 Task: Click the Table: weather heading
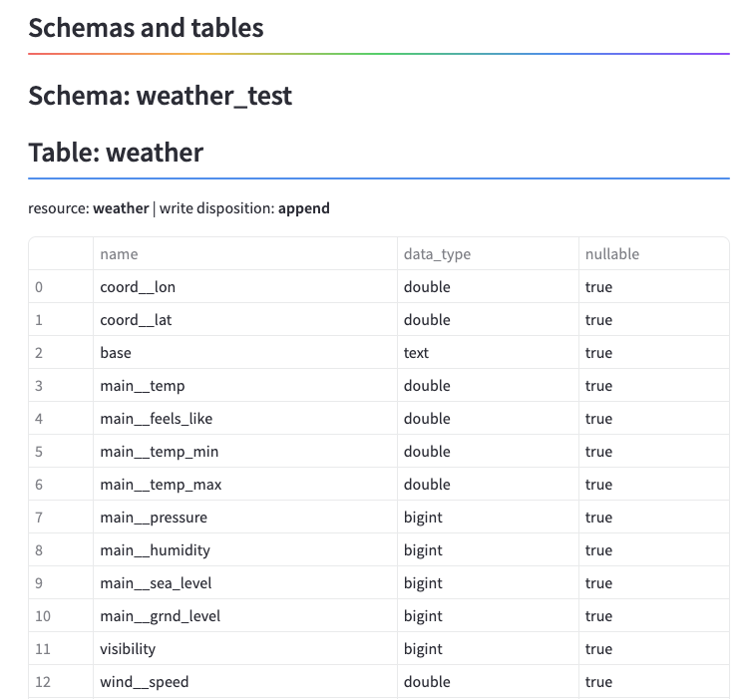point(116,153)
